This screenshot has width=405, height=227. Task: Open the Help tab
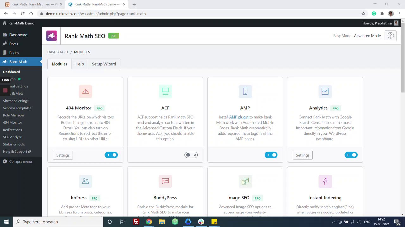[79, 64]
